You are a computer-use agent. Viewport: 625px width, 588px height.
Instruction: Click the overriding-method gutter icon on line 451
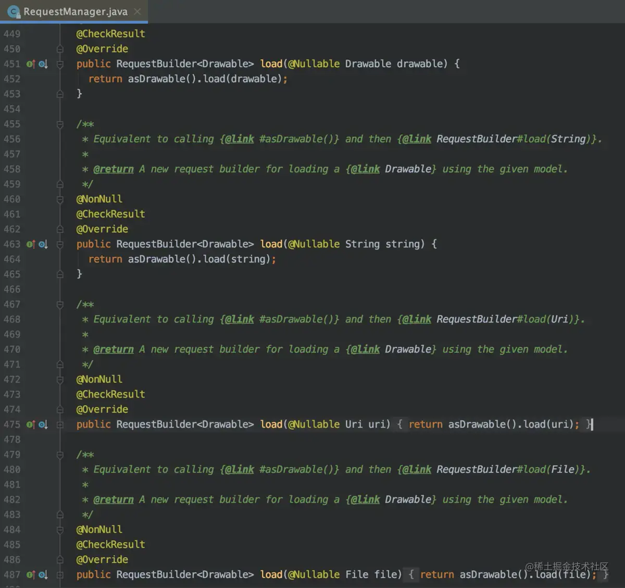click(x=31, y=64)
